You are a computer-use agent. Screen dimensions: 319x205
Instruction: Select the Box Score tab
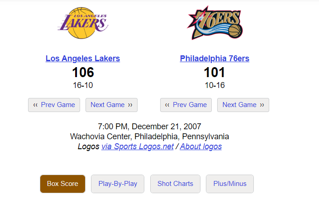[x=62, y=184]
